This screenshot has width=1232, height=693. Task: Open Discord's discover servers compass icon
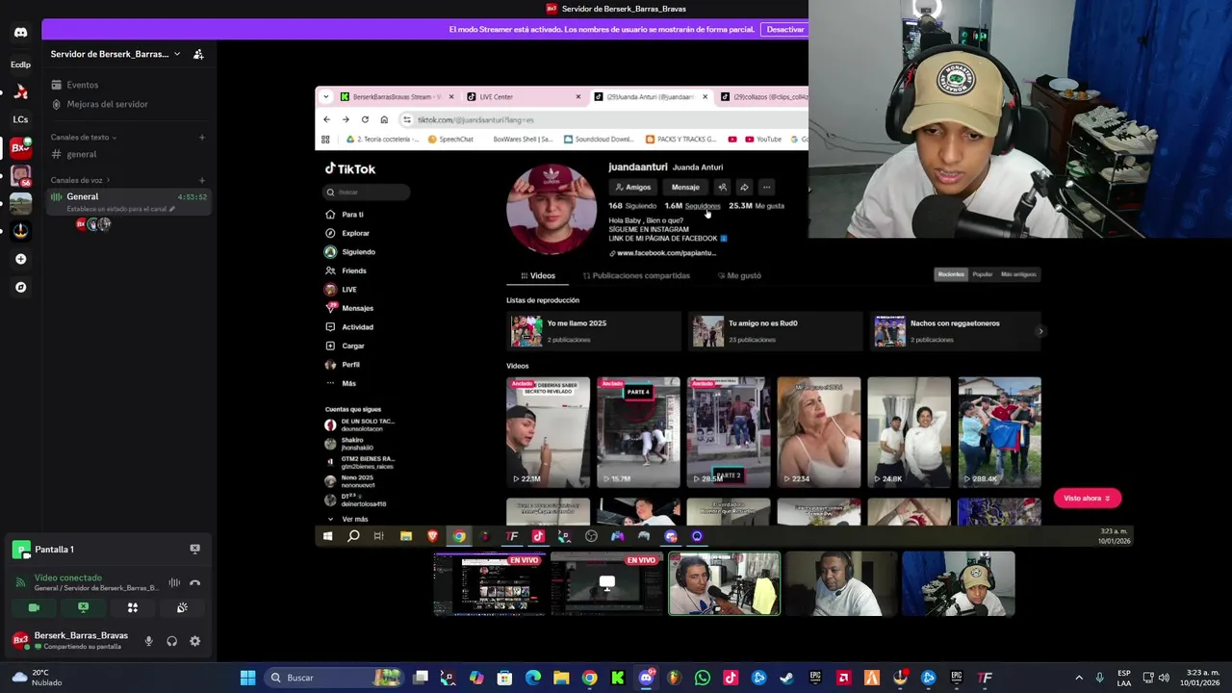(20, 287)
